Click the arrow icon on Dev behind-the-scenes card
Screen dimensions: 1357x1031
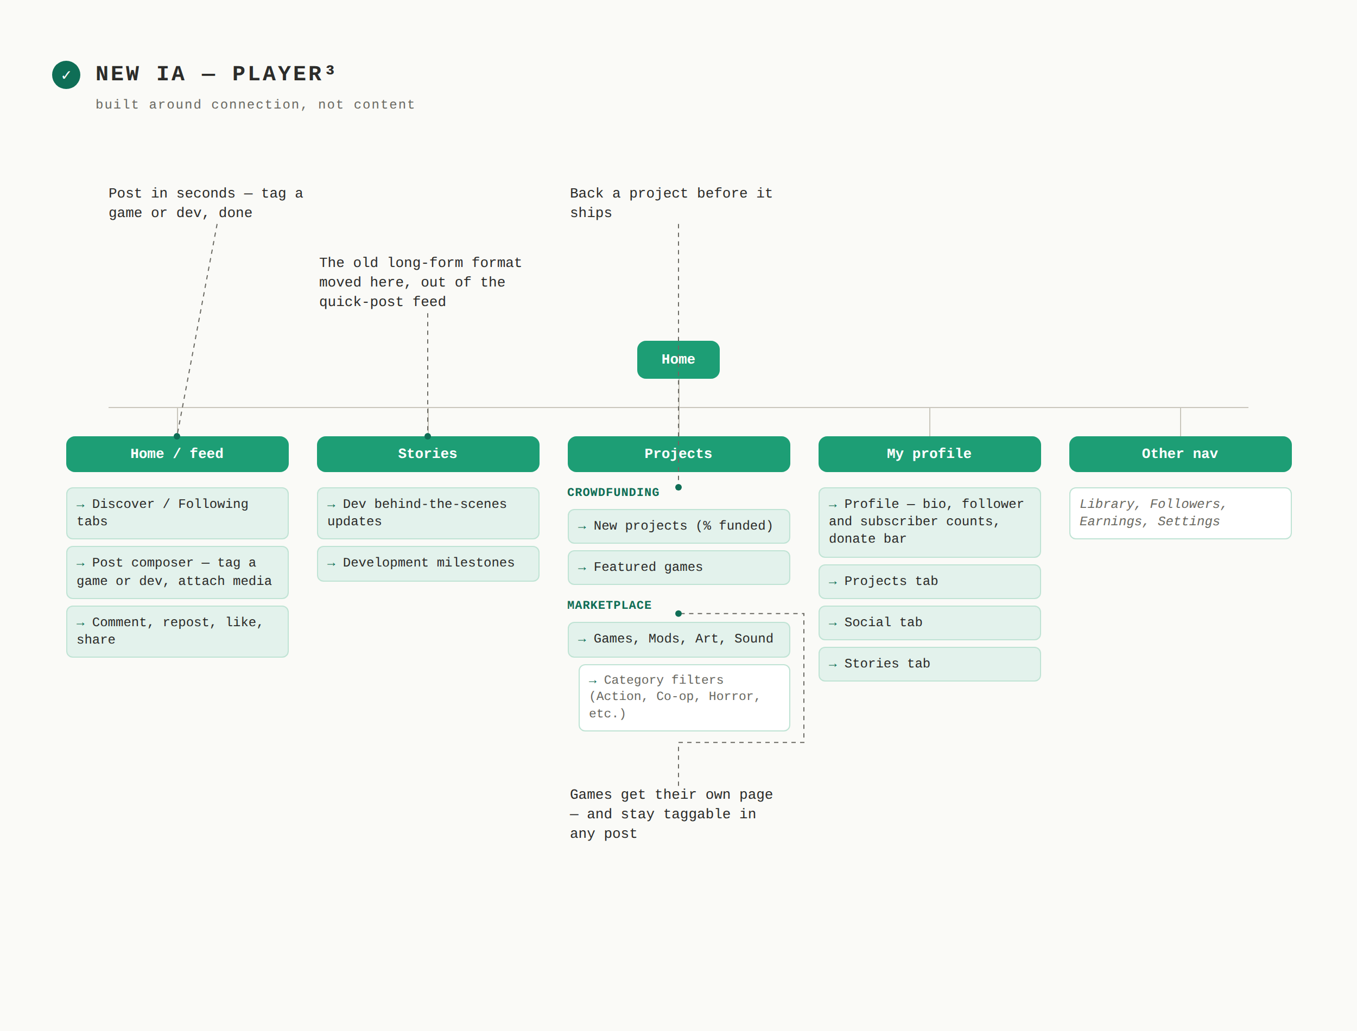332,505
